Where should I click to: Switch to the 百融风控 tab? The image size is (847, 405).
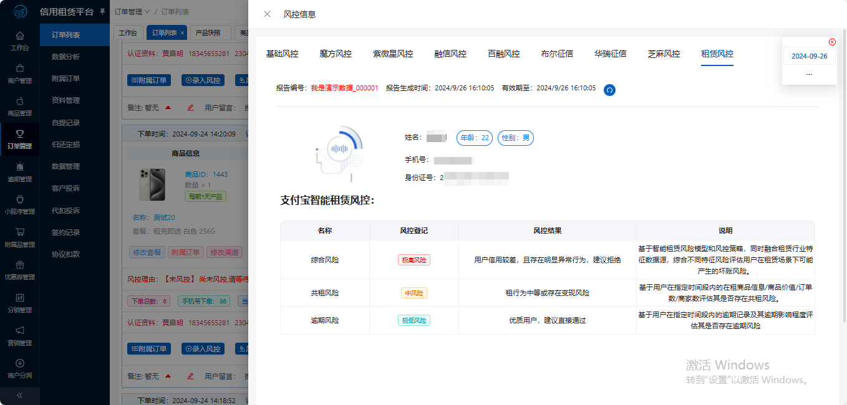click(504, 54)
